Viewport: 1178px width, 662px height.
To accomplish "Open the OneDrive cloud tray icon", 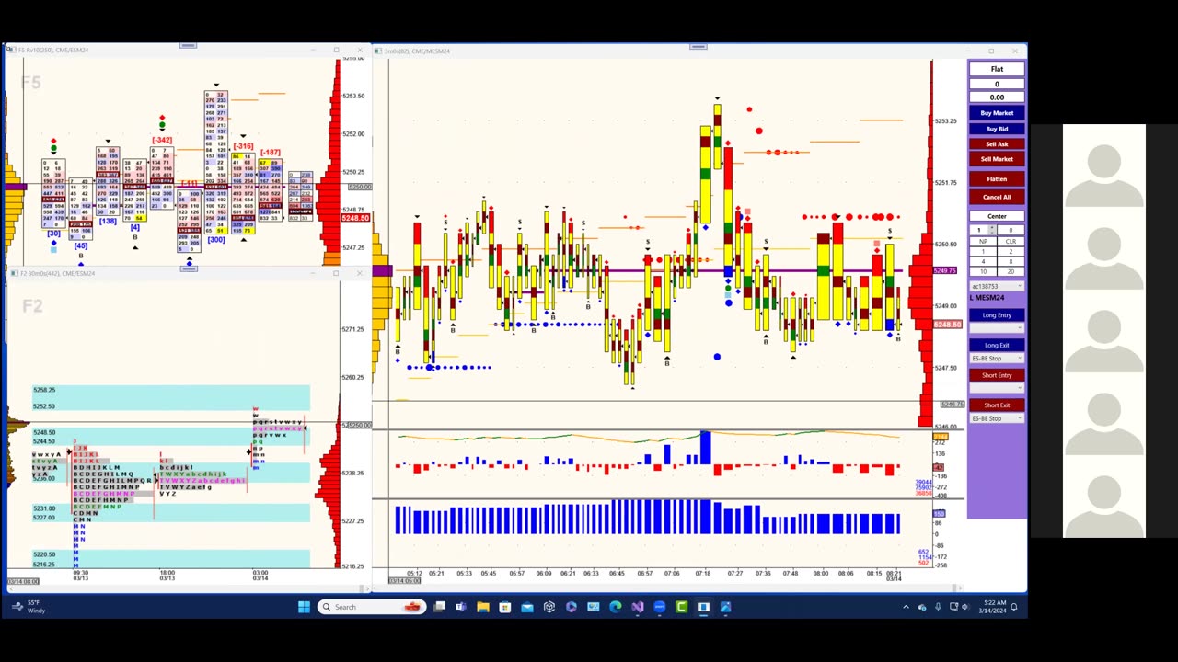I will [x=922, y=607].
